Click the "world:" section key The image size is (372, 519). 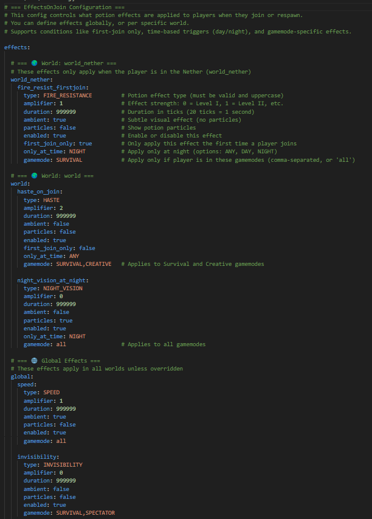[21, 184]
